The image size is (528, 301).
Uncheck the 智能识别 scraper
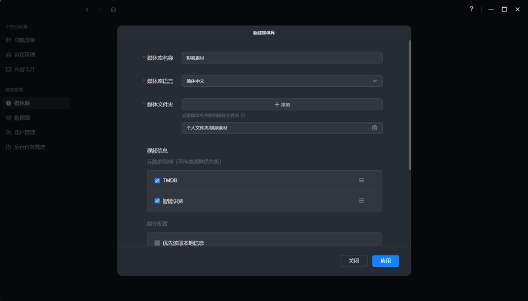tap(157, 201)
